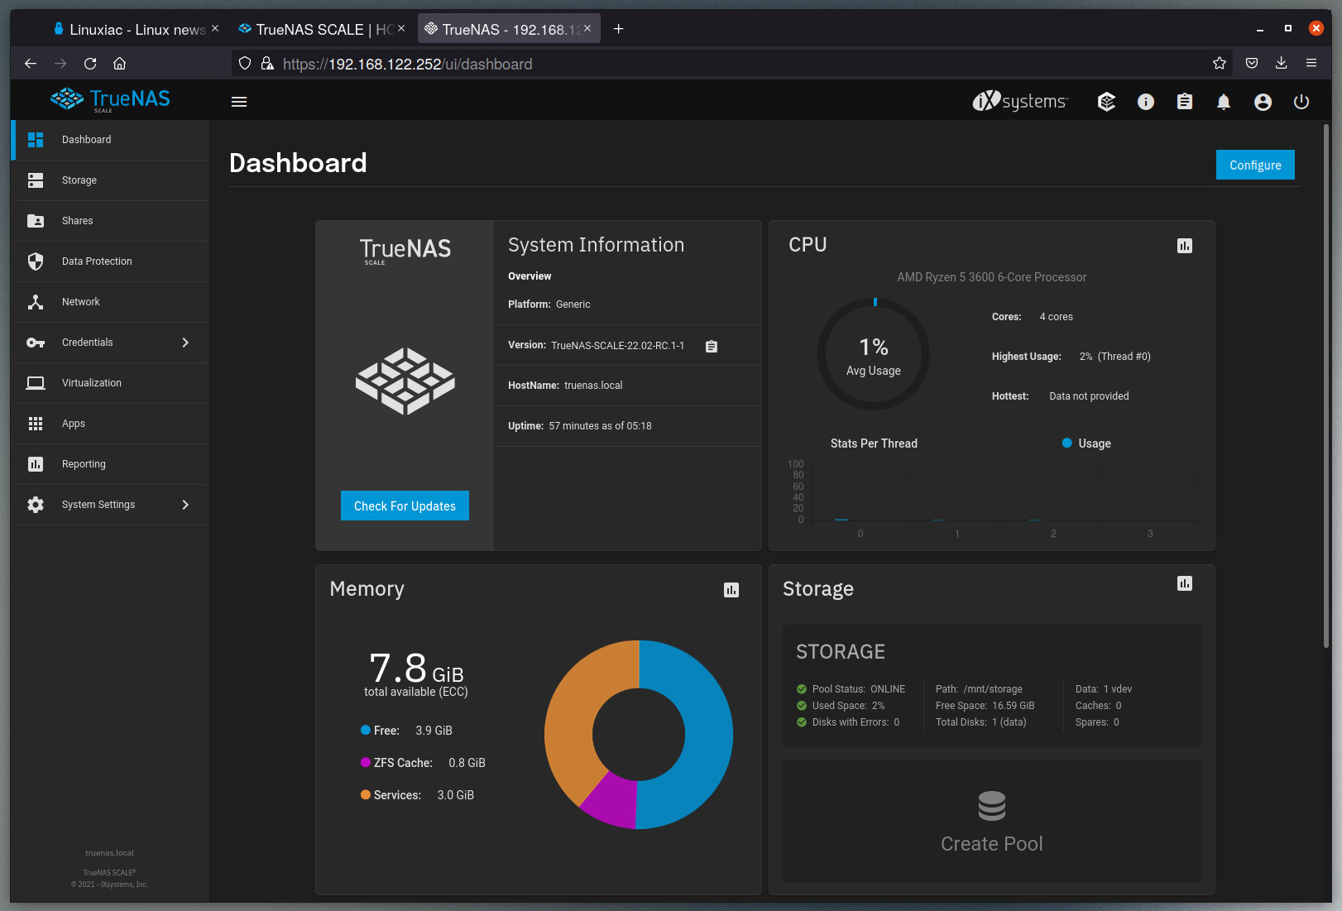Open the Memory reports chart icon
This screenshot has height=911, width=1342.
[731, 590]
